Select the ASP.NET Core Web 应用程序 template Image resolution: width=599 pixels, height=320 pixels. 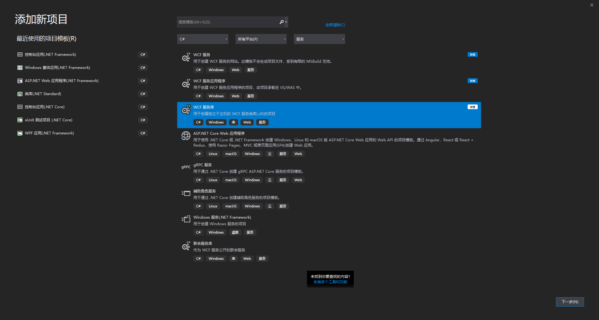coord(329,144)
